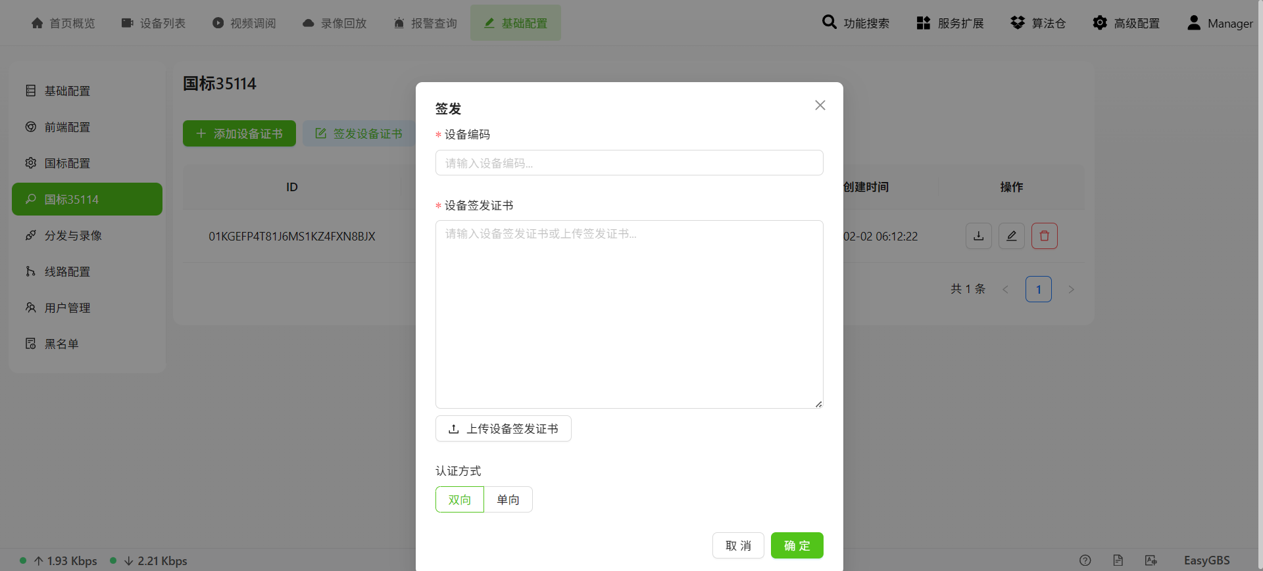Open the 录像回放 tab
Image resolution: width=1263 pixels, height=571 pixels.
pos(334,23)
